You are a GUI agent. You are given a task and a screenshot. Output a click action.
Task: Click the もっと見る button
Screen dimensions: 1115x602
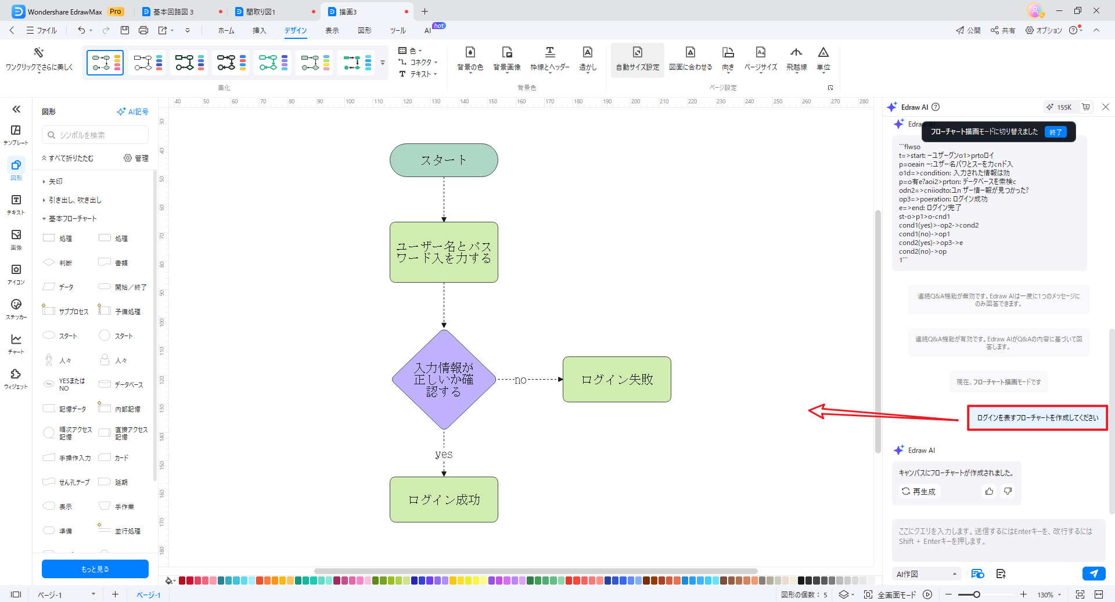(95, 569)
